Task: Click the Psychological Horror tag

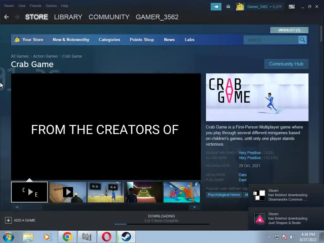Action: click(x=224, y=195)
